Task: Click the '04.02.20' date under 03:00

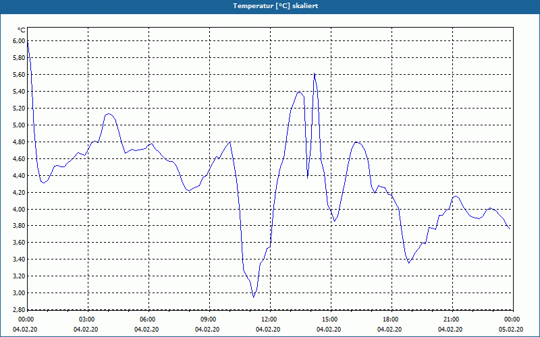Action: pyautogui.click(x=86, y=330)
